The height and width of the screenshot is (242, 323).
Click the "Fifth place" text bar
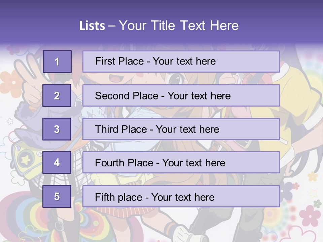(181, 196)
